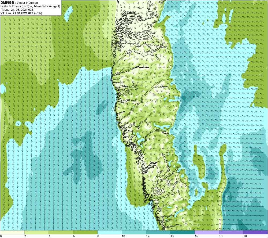
Task: Click the '(+8 h)' forecast offset text
Action: [38, 13]
